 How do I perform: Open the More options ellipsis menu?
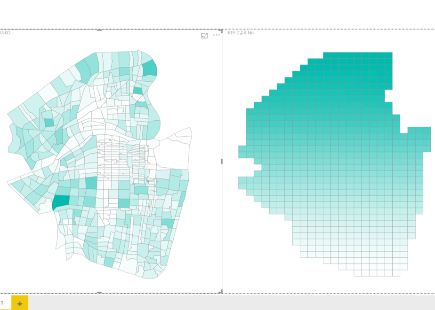point(217,35)
